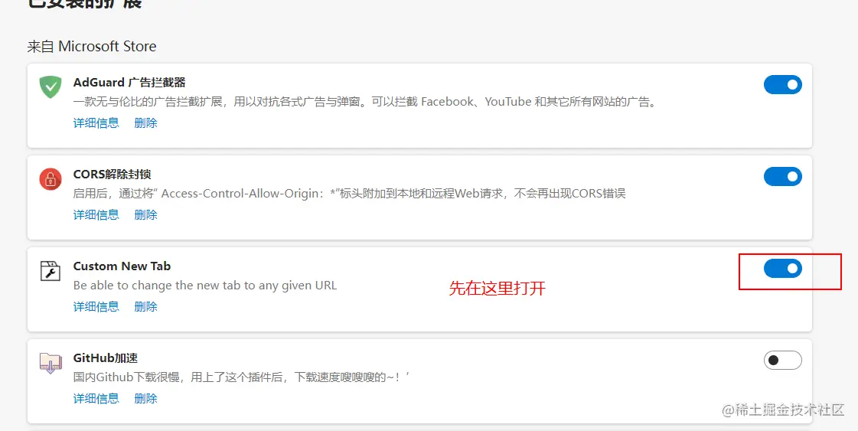Open 详细信息 for CORS解除封锁

point(96,214)
